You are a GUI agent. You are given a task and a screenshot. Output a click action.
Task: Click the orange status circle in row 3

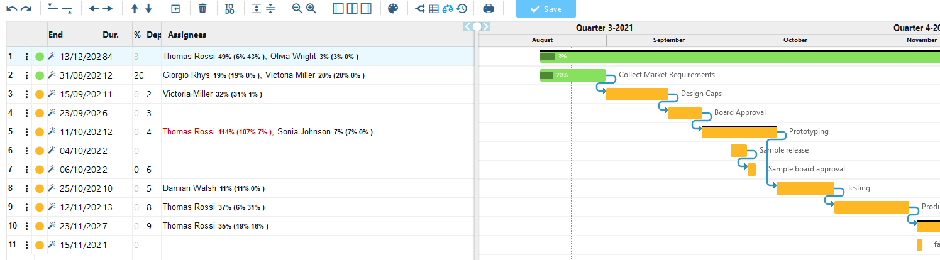(40, 94)
